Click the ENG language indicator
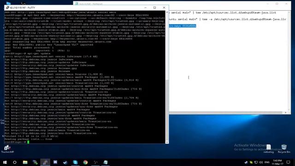The image size is (295, 166). (267, 162)
